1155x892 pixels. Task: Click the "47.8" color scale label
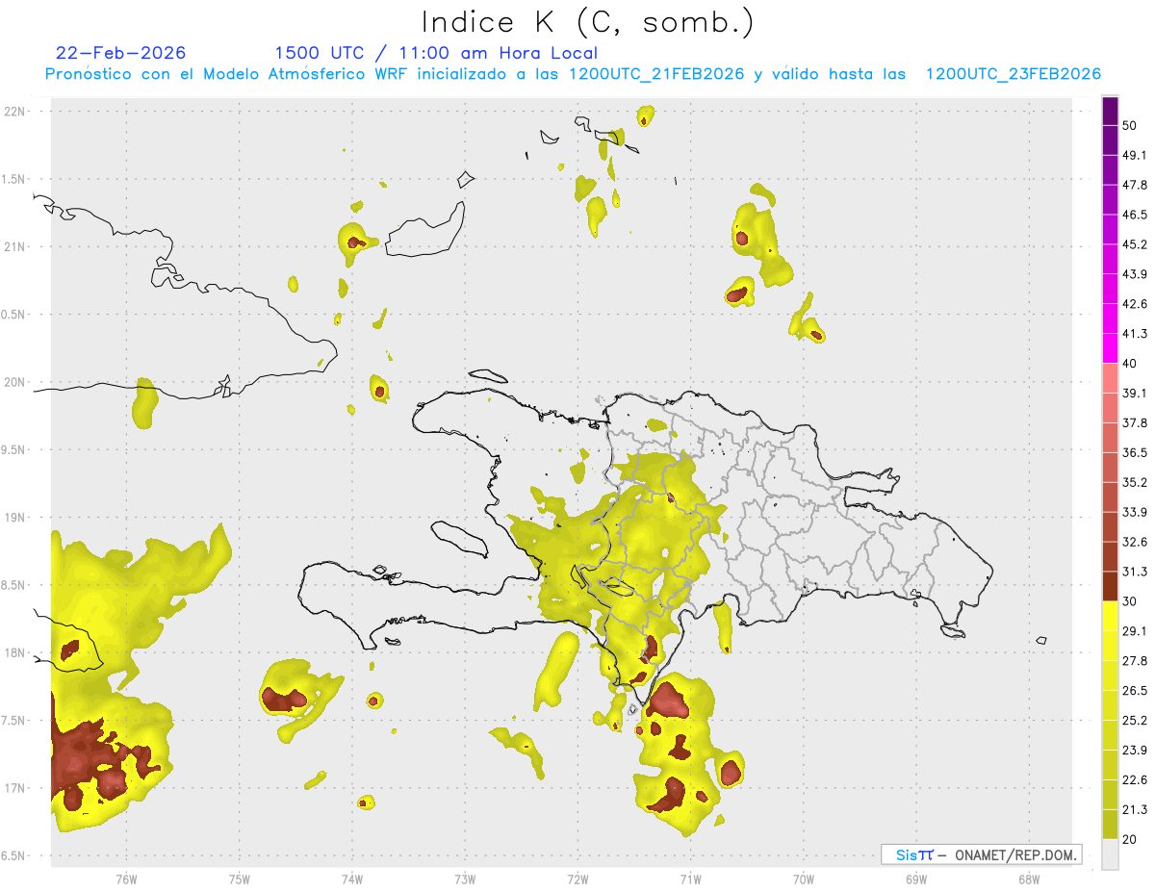click(x=1135, y=185)
